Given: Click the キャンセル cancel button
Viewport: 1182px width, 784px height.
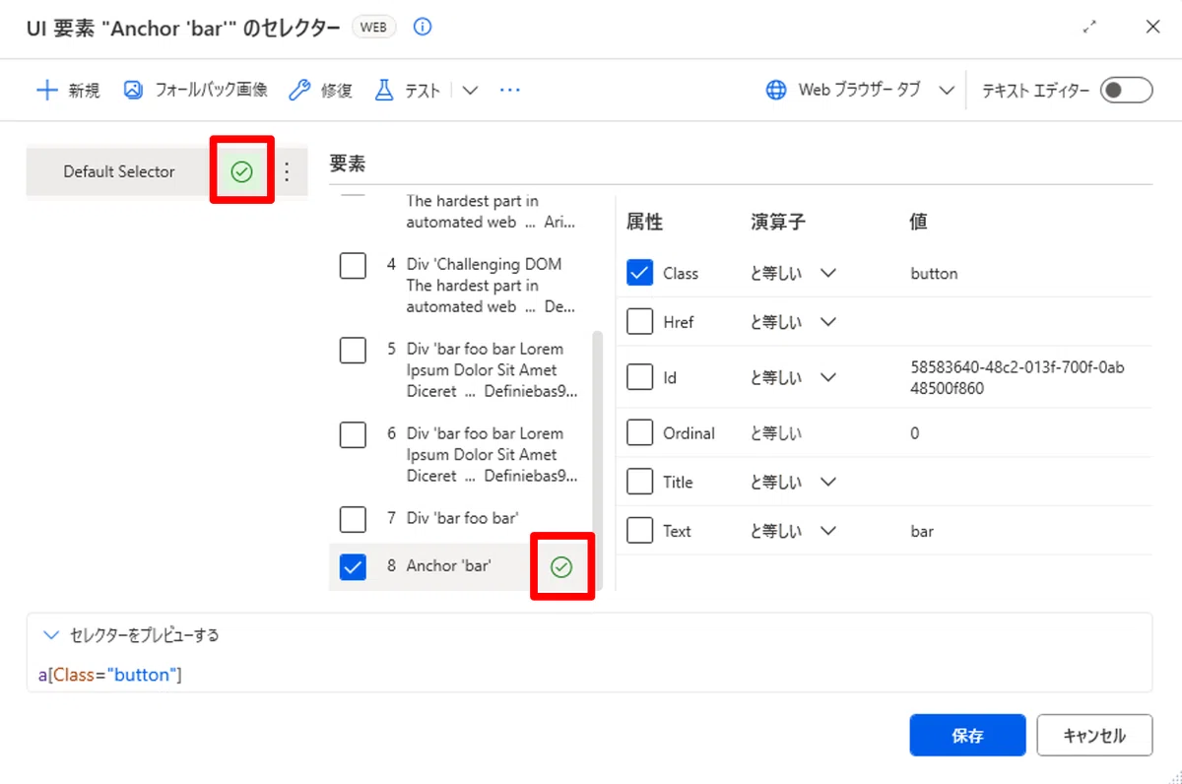Looking at the screenshot, I should (1094, 736).
